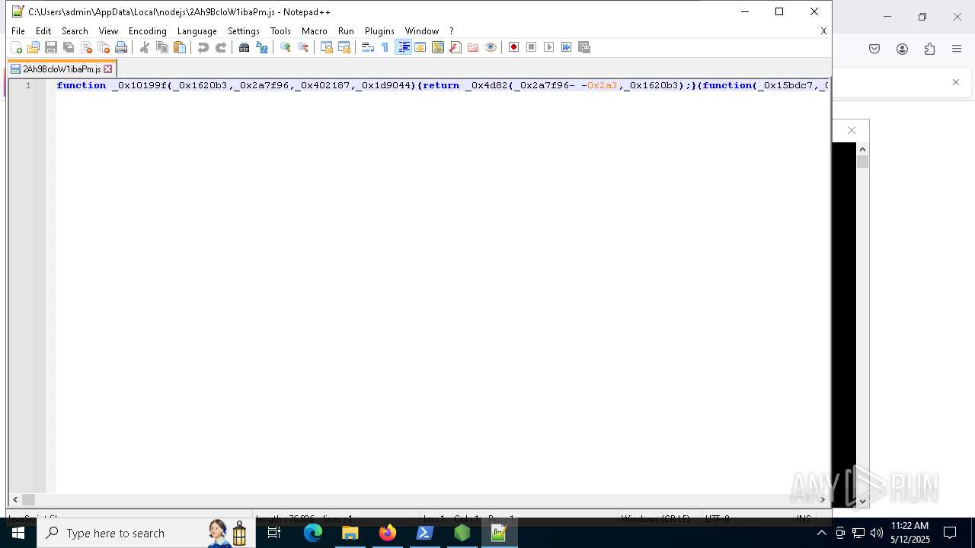975x548 pixels.
Task: Open the Edit menu
Action: point(43,31)
